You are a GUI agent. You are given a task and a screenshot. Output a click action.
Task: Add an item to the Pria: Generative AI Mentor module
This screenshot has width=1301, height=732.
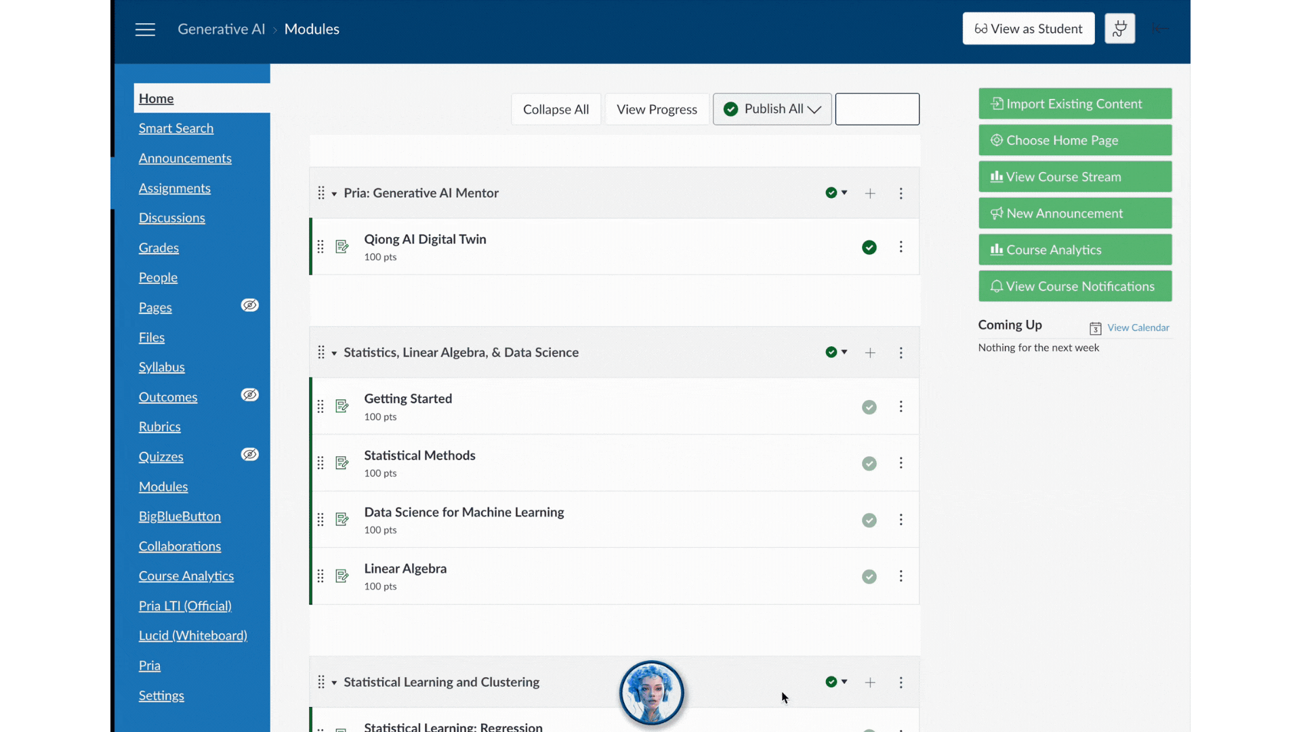pyautogui.click(x=870, y=193)
